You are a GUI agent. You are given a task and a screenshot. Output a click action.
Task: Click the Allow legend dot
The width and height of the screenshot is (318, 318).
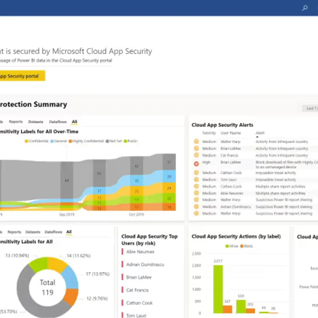(227, 246)
